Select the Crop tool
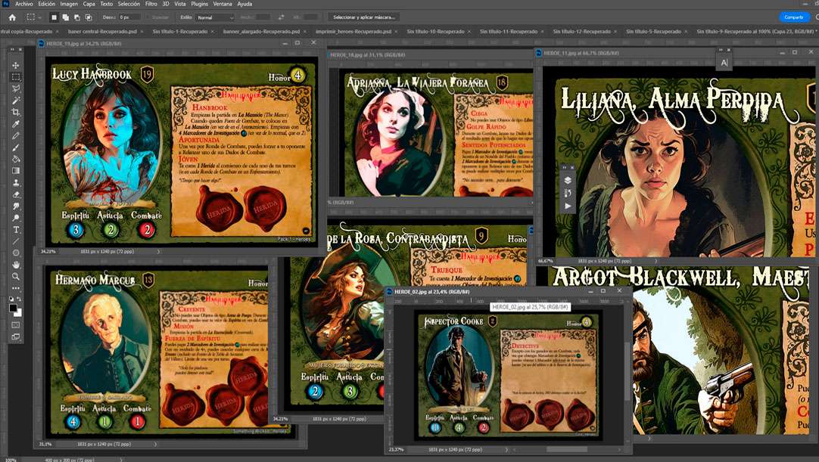Viewport: 819px width, 462px height. (15, 112)
